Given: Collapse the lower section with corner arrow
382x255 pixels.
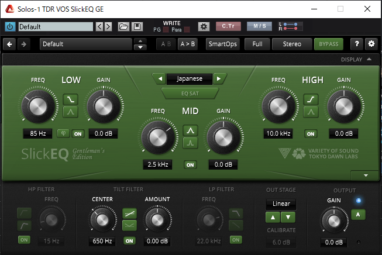Looking at the screenshot, I should coord(366,175).
